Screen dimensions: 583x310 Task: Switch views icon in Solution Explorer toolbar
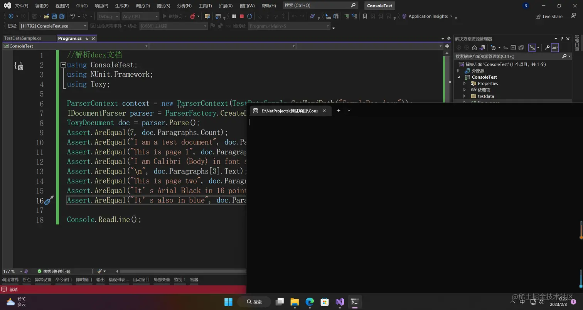[482, 48]
